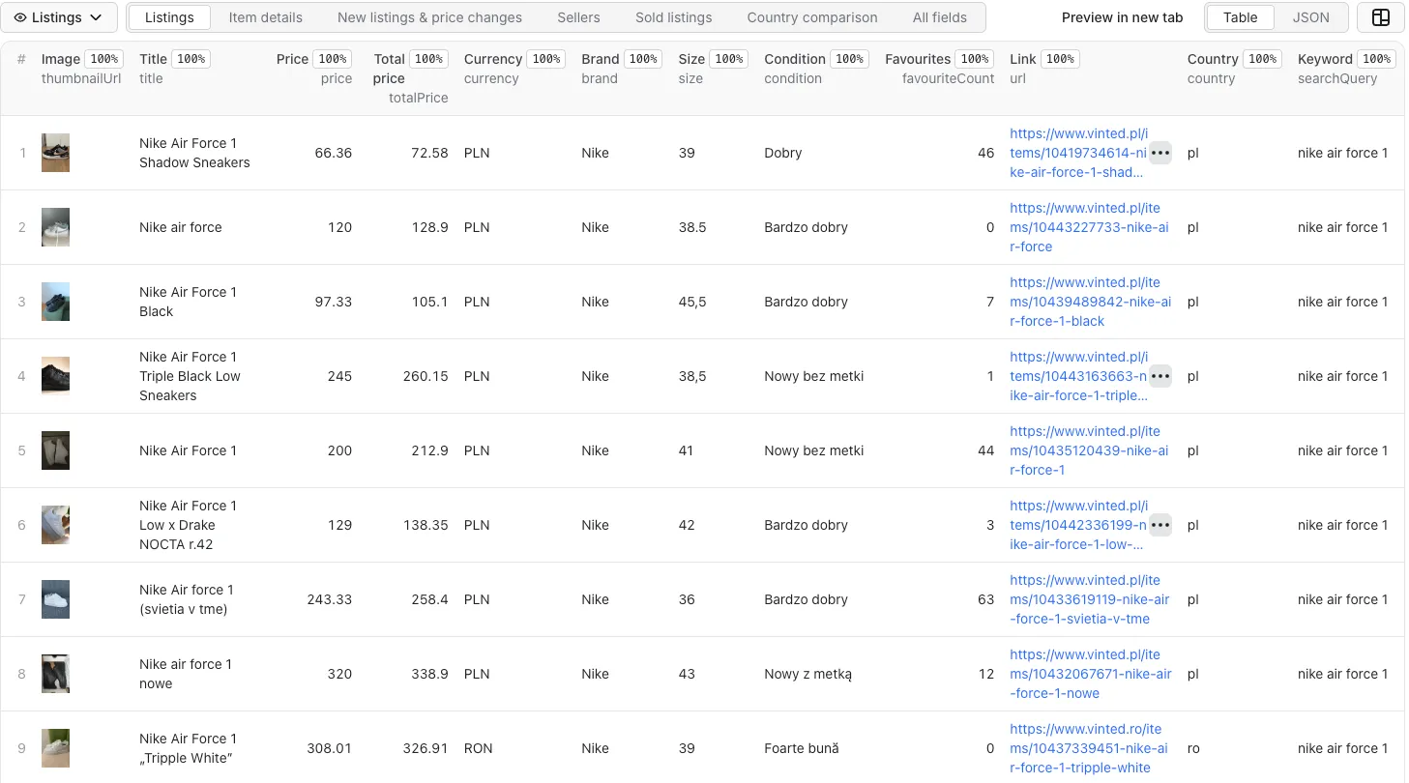Open thumbnail of Nike Air Force 1 Shadow Sneakers

click(x=55, y=153)
